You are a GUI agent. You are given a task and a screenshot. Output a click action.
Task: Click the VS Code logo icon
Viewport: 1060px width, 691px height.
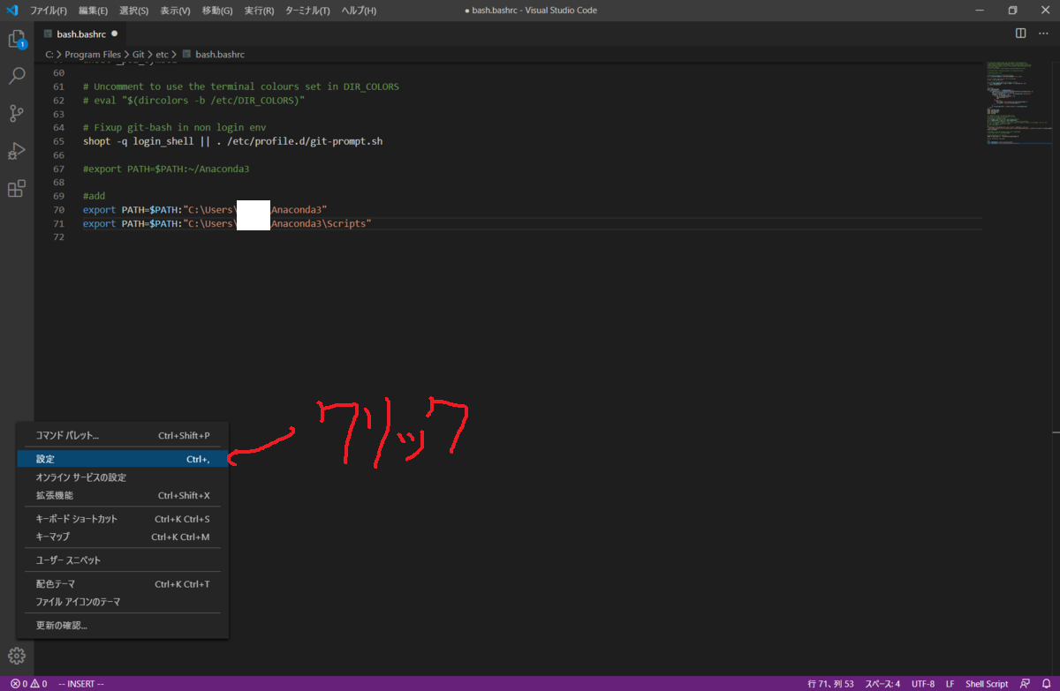12,11
